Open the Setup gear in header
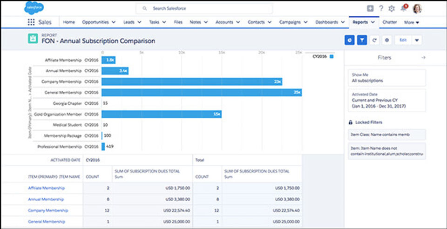Viewport: 447px width, 229px height. [392, 8]
